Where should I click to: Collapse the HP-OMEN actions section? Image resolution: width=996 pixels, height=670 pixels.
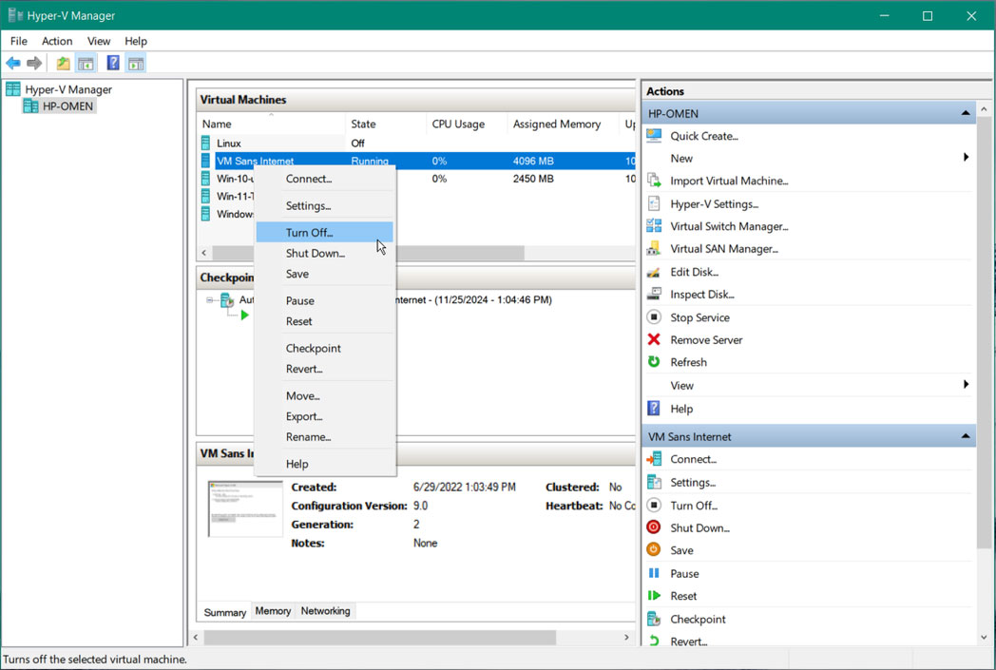[966, 113]
